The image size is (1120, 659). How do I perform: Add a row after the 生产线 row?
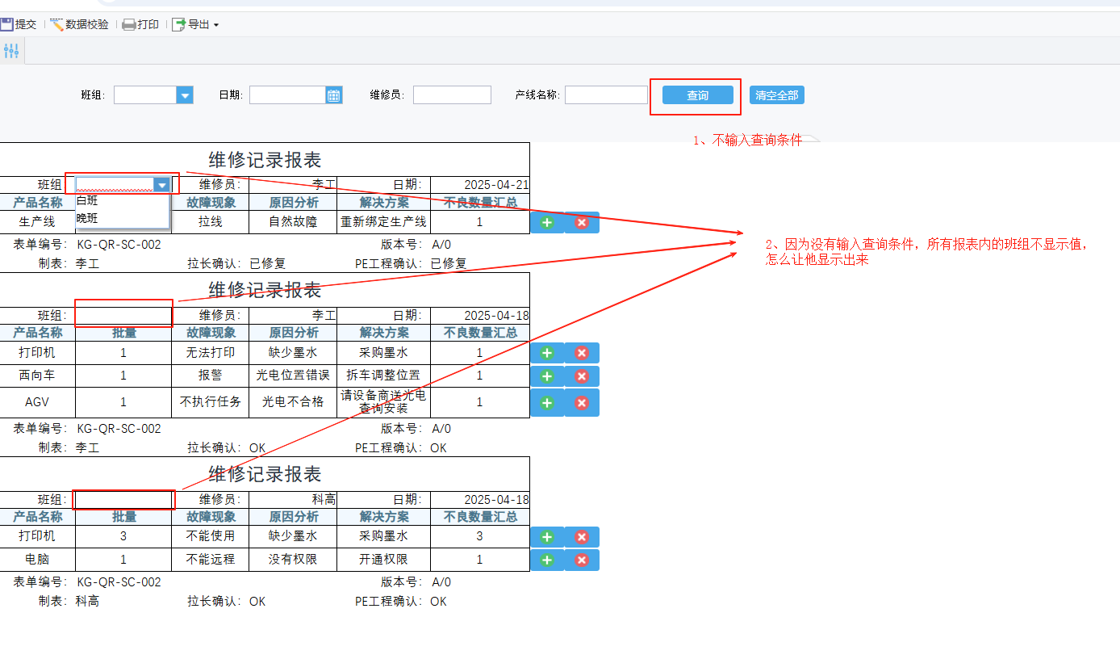pos(547,222)
